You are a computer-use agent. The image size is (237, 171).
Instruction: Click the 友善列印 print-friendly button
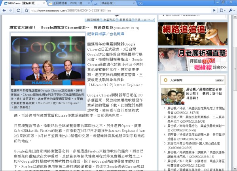click(109, 20)
